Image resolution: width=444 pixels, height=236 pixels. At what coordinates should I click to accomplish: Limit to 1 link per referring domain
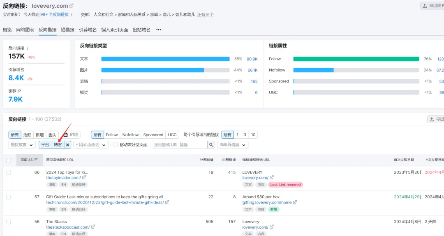(x=237, y=135)
